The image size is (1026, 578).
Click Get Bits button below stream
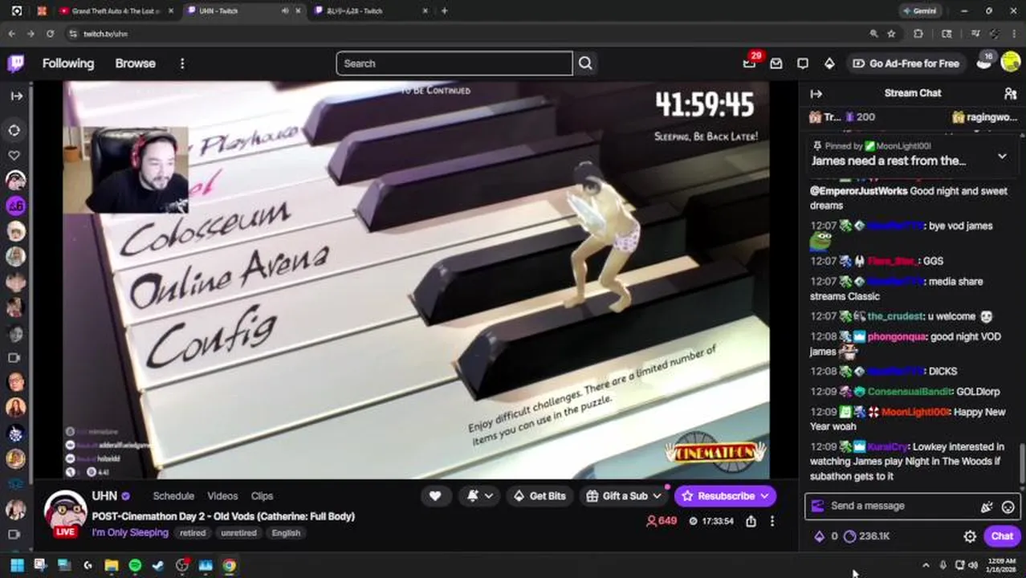pos(539,496)
